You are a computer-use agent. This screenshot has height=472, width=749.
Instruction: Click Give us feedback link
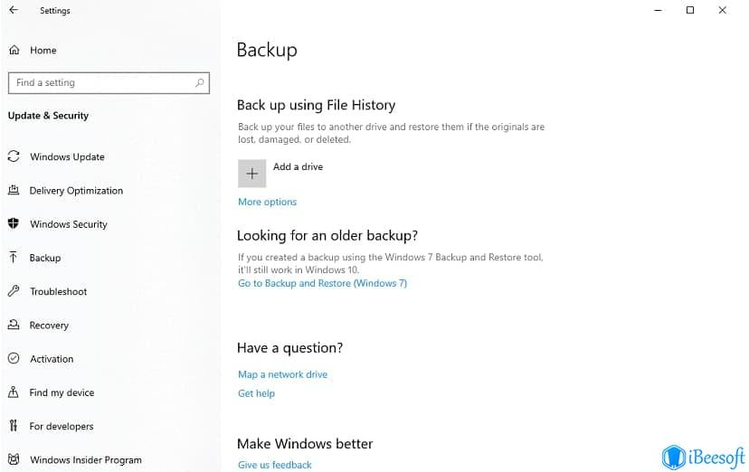(275, 465)
